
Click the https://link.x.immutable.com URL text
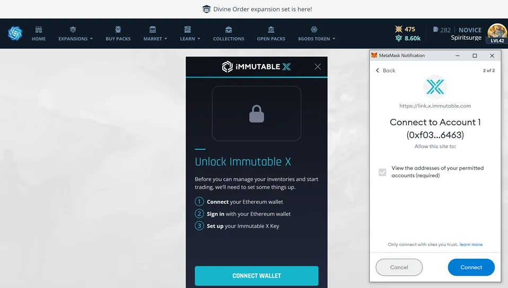[435, 106]
